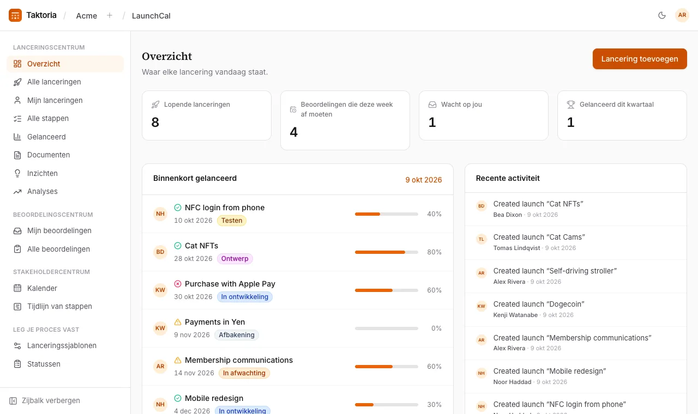
Task: Open the Cat NFTs launch row
Action: click(298, 252)
